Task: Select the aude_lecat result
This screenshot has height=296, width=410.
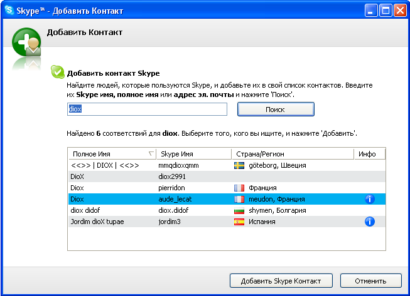Action: (x=227, y=199)
